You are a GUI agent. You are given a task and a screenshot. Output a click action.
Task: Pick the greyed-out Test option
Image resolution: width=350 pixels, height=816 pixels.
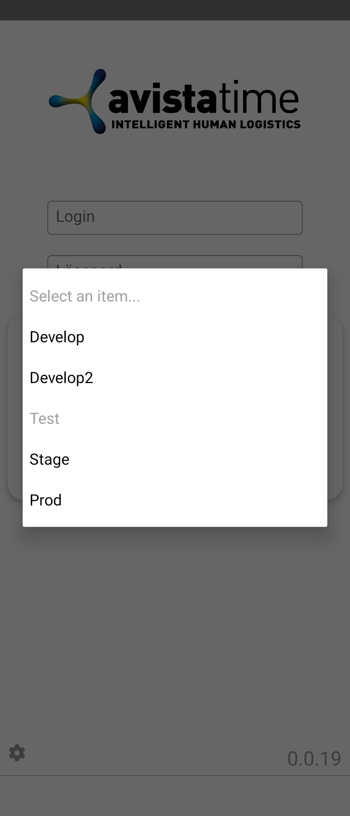coord(175,419)
